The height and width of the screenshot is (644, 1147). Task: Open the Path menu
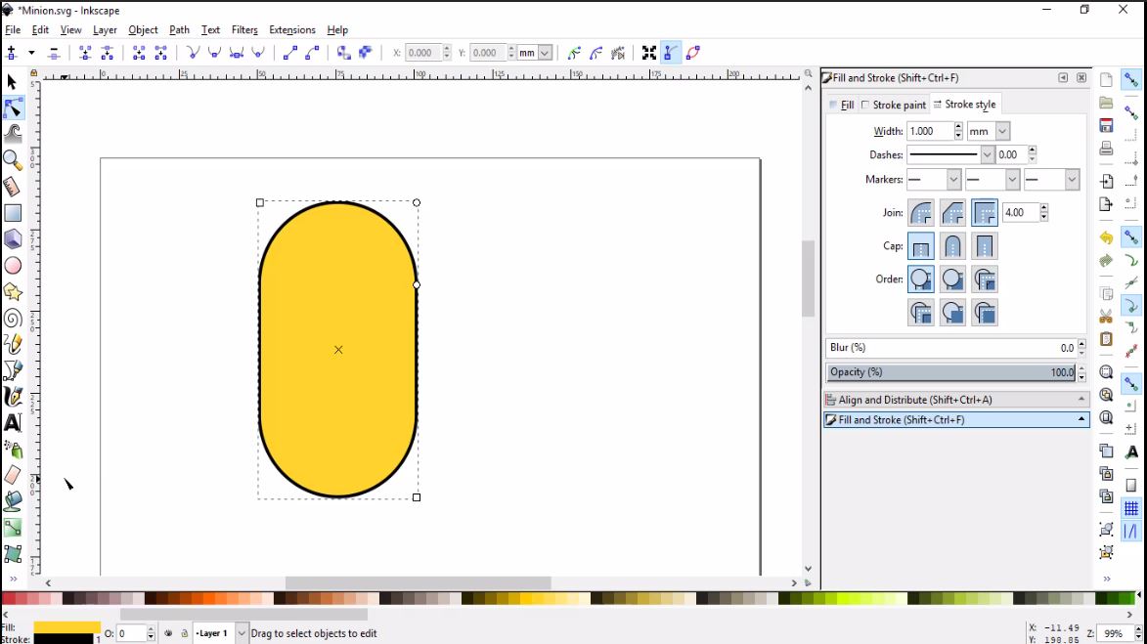pos(179,30)
